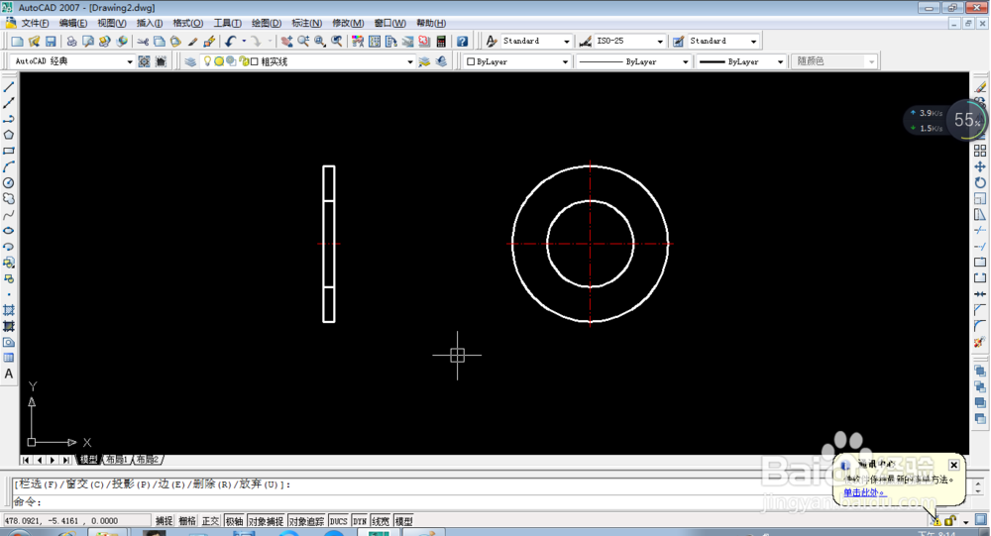Switch to the 布局2 layout tab
The image size is (991, 536).
click(148, 460)
